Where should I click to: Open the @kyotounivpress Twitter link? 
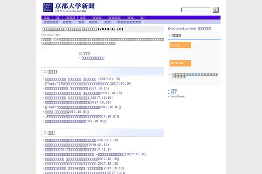[190, 28]
